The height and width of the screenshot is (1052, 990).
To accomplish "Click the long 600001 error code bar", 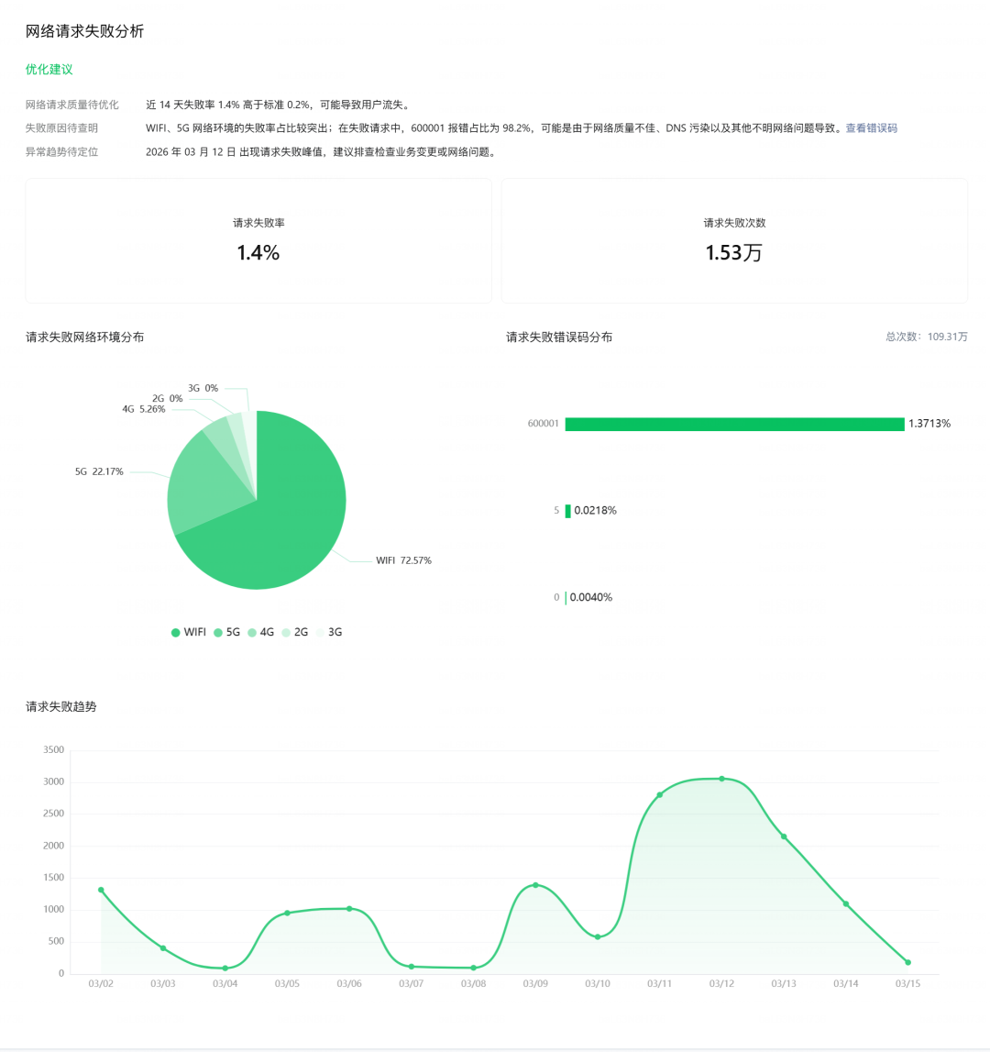I will [x=734, y=424].
